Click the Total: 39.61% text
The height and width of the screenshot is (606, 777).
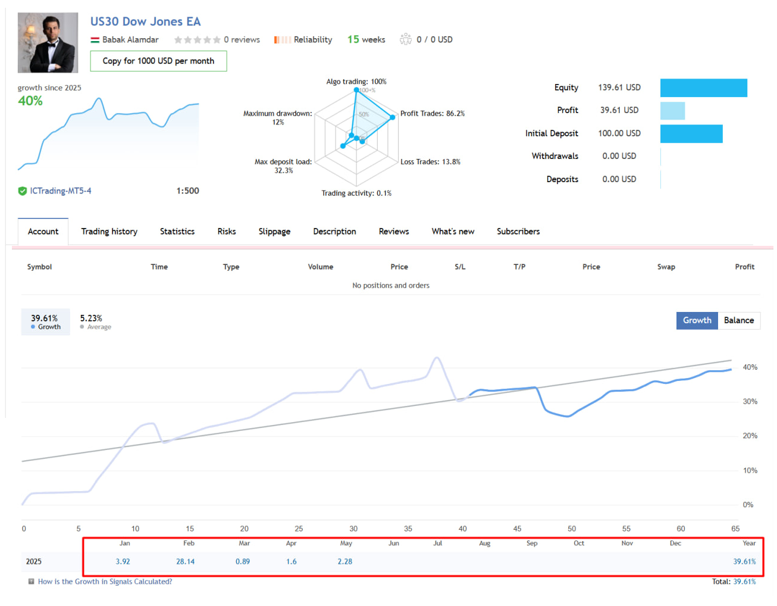pos(734,582)
